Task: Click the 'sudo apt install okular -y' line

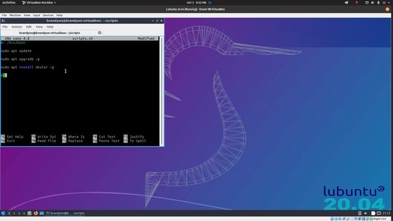Action: pos(28,67)
